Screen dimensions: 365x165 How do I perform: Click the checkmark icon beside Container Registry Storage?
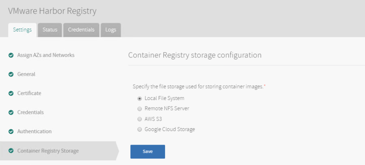click(x=11, y=151)
